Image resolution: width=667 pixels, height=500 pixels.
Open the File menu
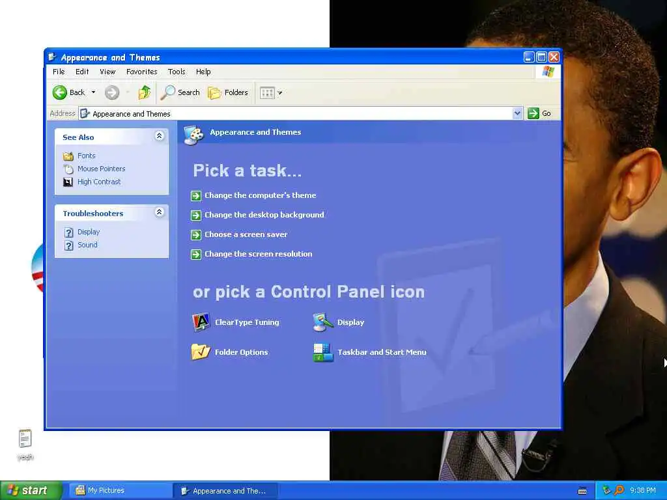[x=59, y=72]
